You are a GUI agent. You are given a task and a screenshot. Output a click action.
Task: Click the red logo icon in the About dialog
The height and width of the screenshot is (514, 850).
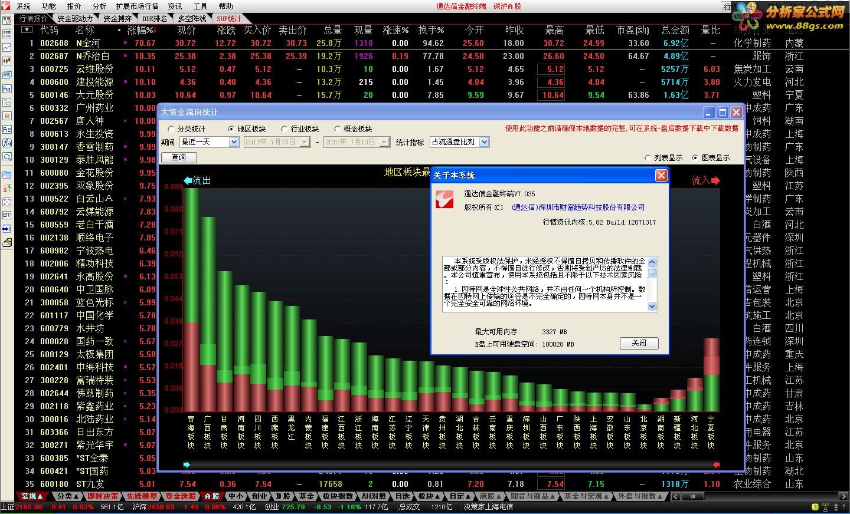coord(444,199)
